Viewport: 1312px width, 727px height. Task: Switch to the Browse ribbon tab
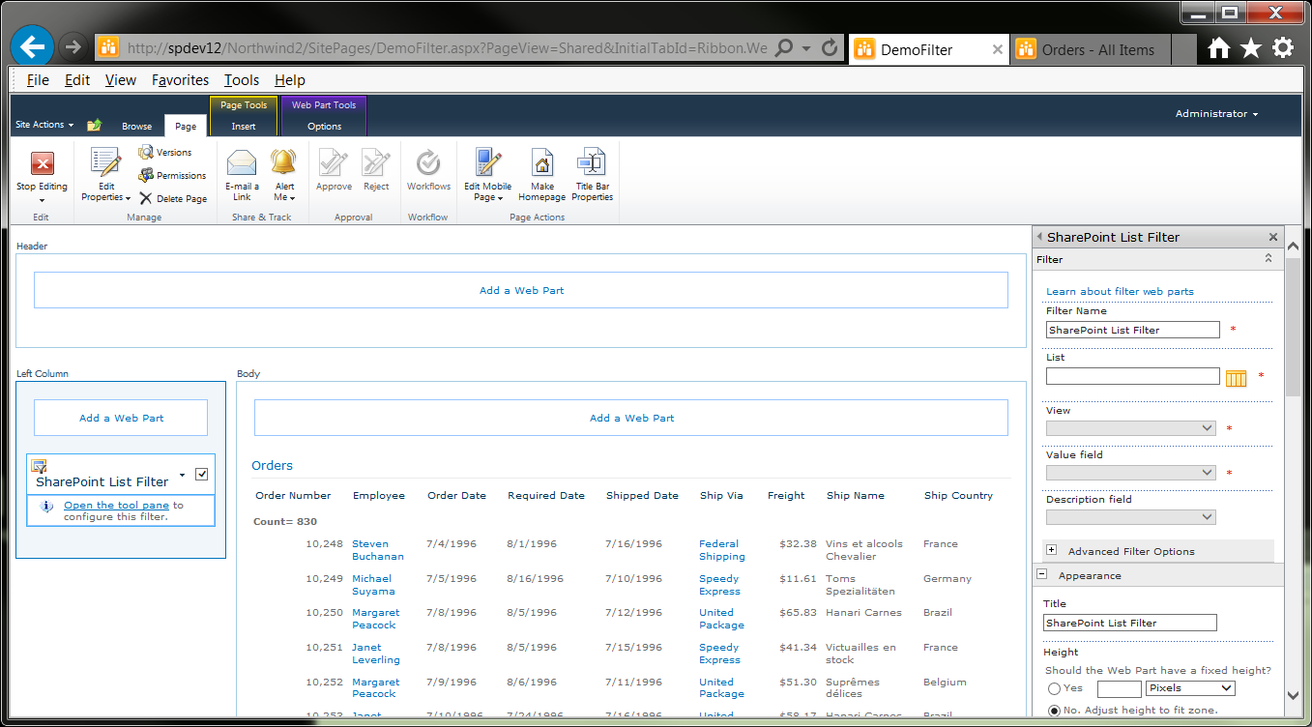[x=136, y=126]
